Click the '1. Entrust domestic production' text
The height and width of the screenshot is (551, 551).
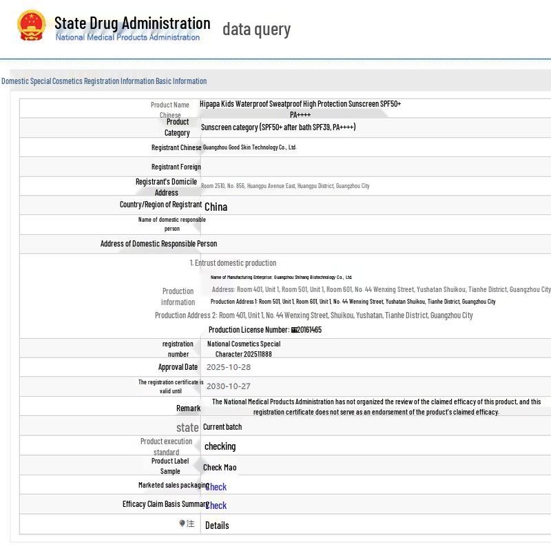point(233,263)
